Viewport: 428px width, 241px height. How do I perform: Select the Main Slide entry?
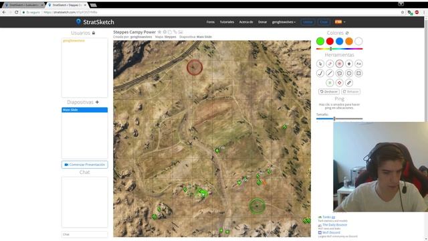85,110
